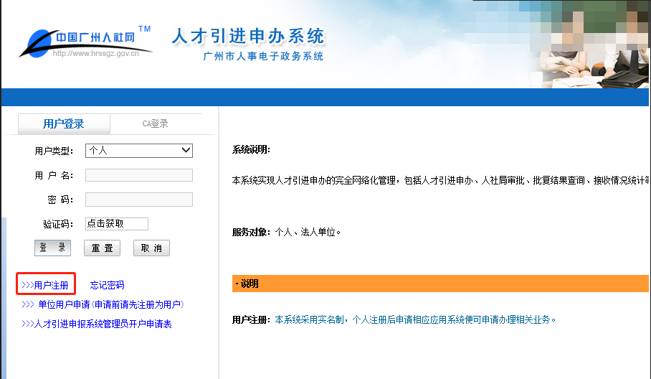Click the 人才引进申办系统 title
The image size is (651, 379).
[x=248, y=36]
